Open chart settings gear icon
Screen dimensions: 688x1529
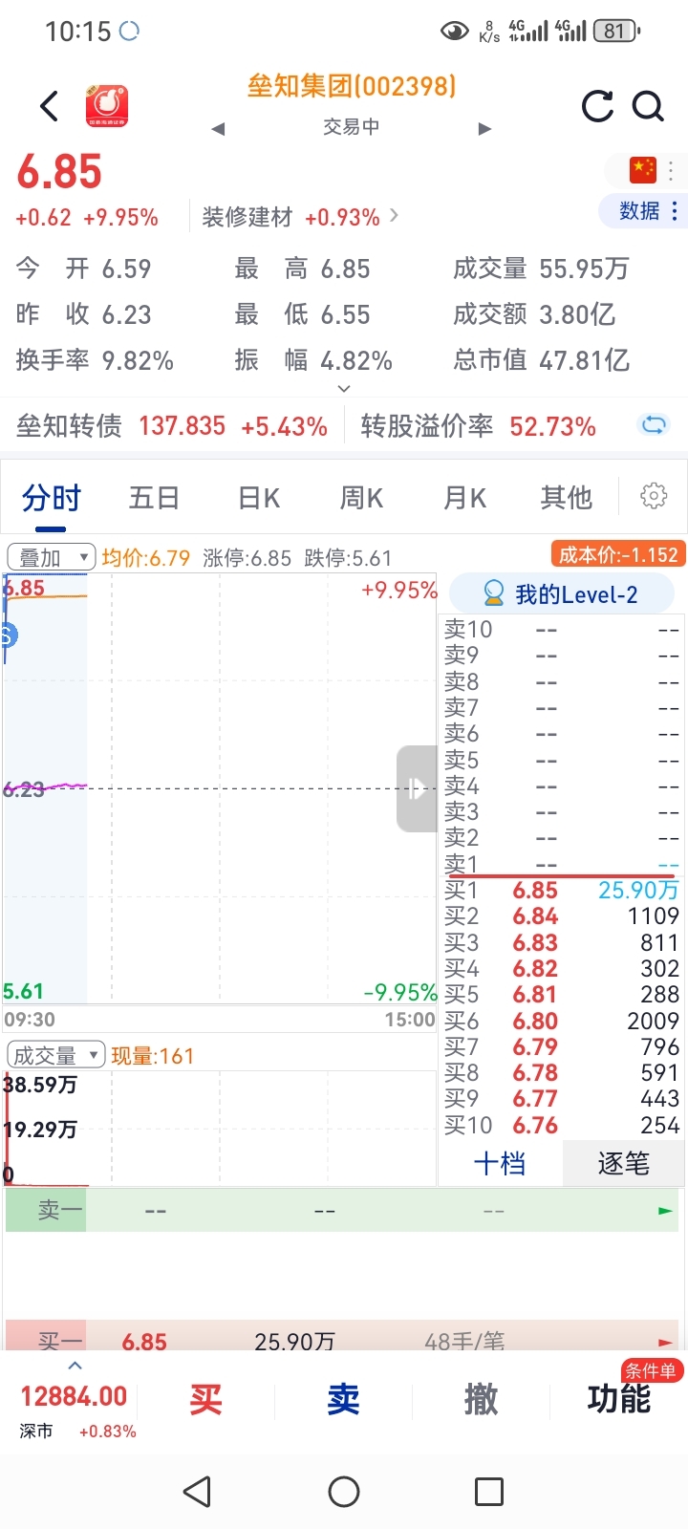coord(654,496)
